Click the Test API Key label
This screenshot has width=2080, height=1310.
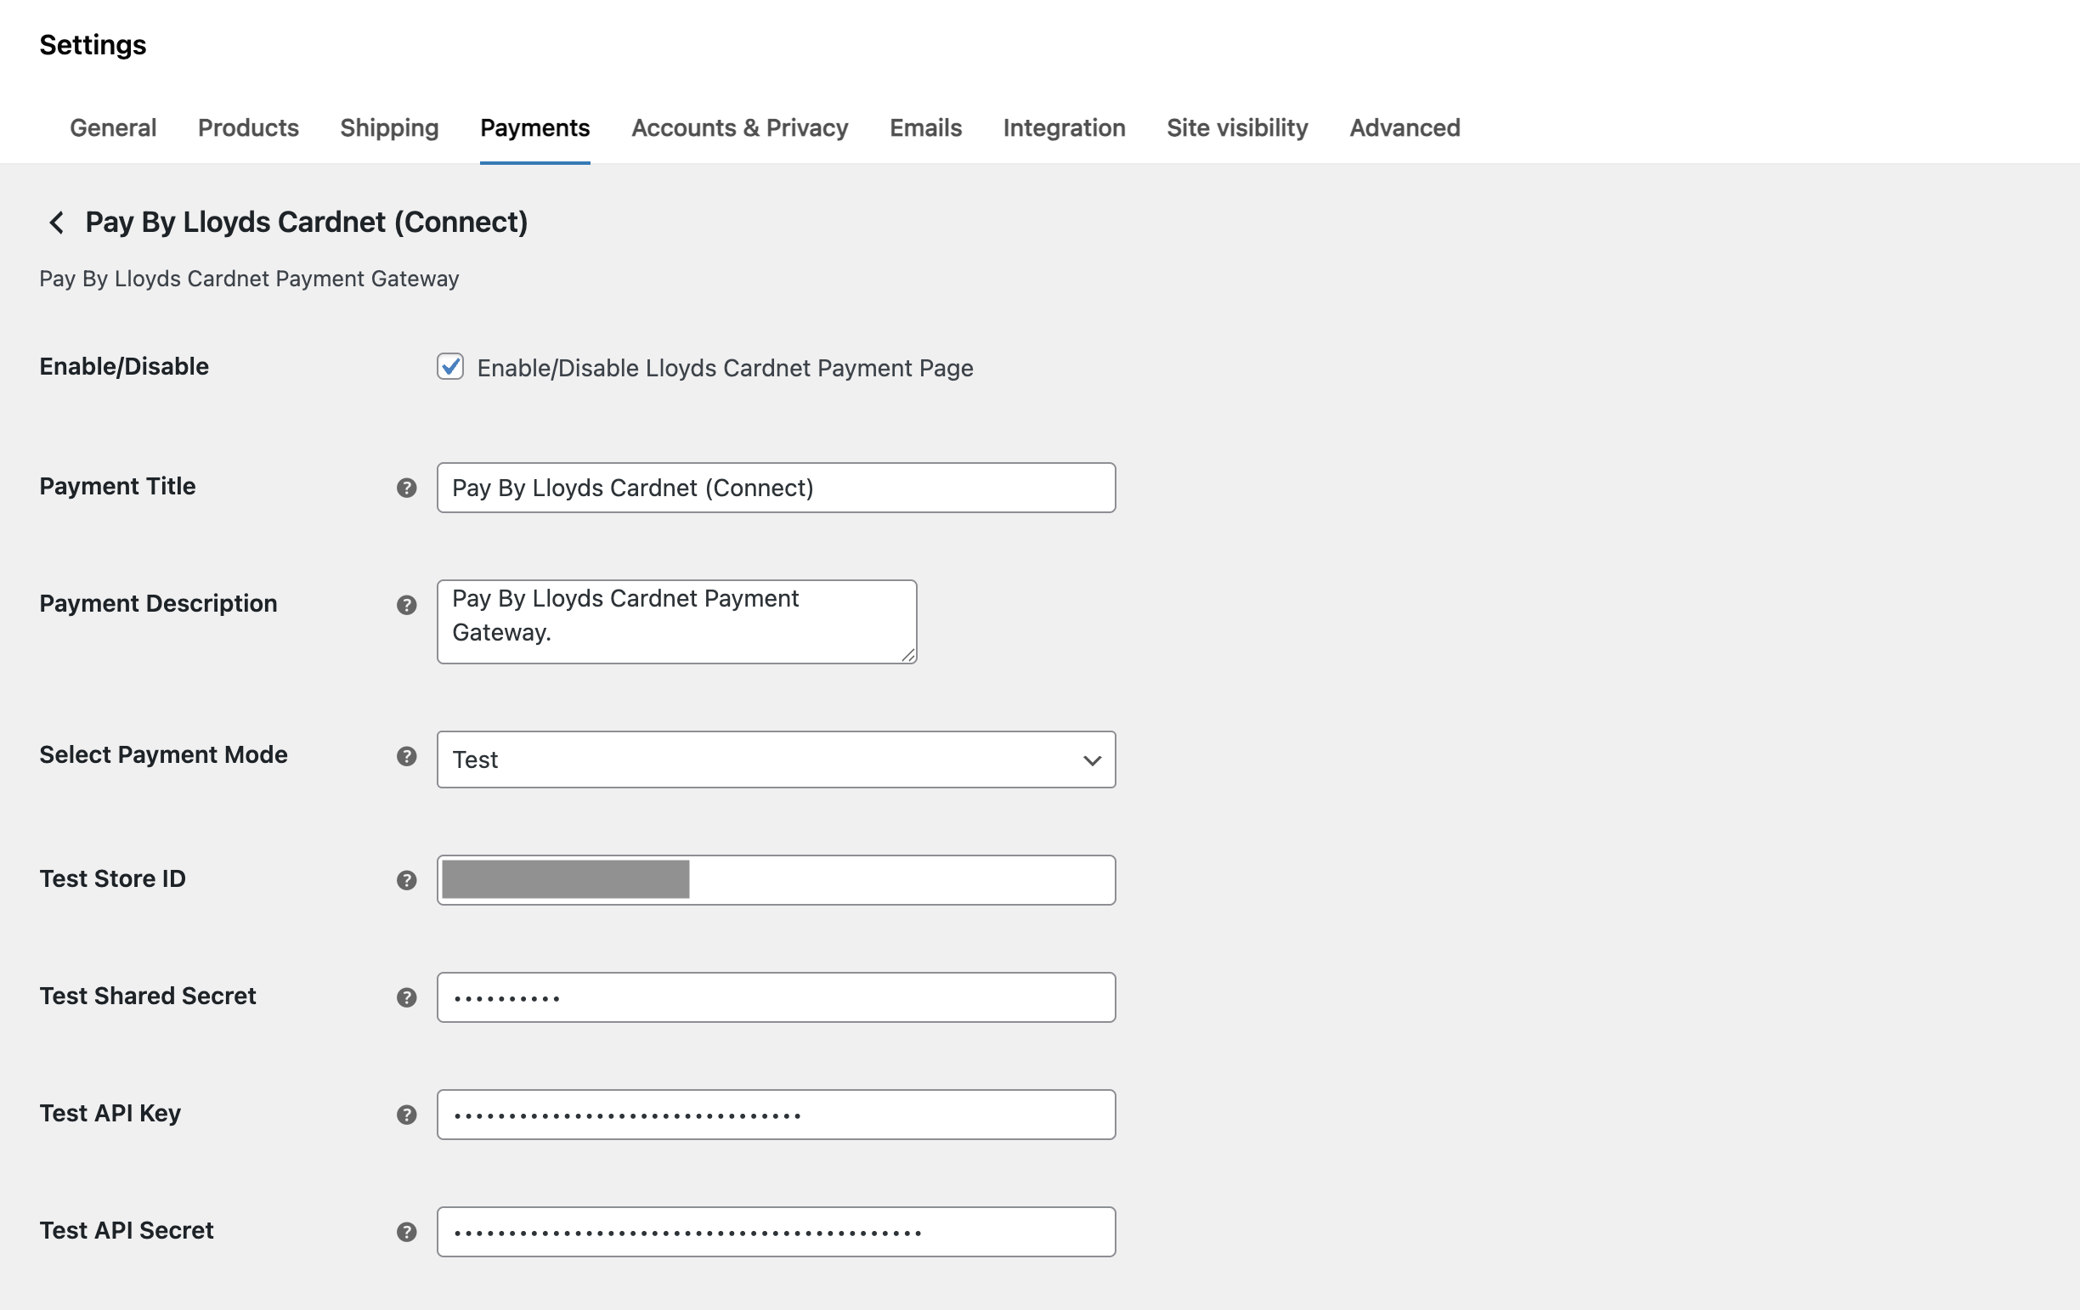[110, 1114]
